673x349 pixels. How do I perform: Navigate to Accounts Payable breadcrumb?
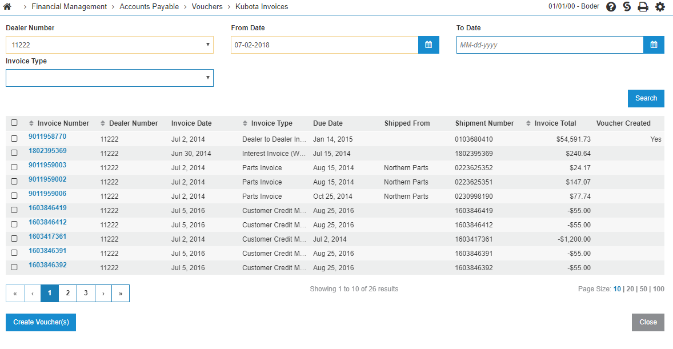coord(149,7)
